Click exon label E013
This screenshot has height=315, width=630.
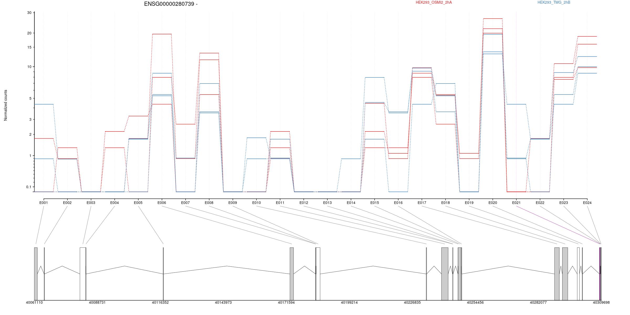327,203
